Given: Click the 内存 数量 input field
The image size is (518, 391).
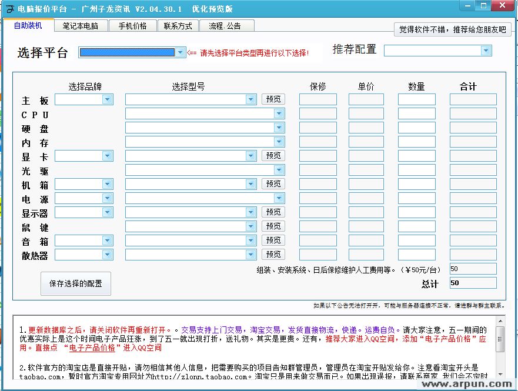Looking at the screenshot, I should click(x=417, y=142).
